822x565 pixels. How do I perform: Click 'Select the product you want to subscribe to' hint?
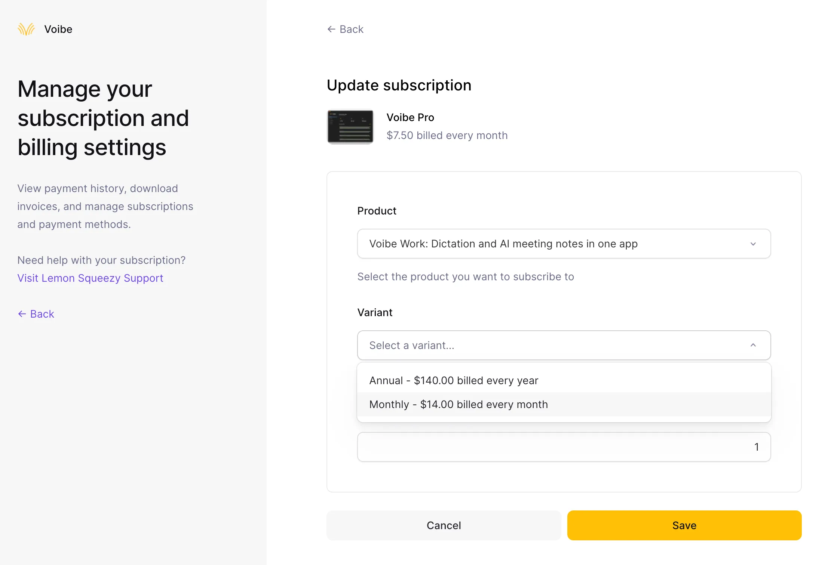pyautogui.click(x=466, y=277)
